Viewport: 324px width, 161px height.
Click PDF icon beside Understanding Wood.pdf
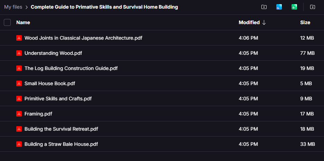(x=19, y=53)
